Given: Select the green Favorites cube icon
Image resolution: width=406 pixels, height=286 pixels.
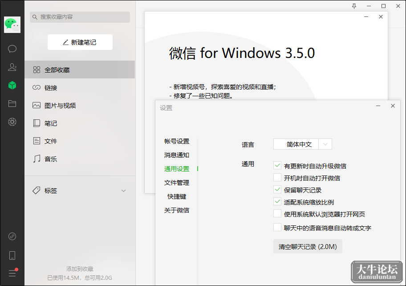Looking at the screenshot, I should coord(12,85).
